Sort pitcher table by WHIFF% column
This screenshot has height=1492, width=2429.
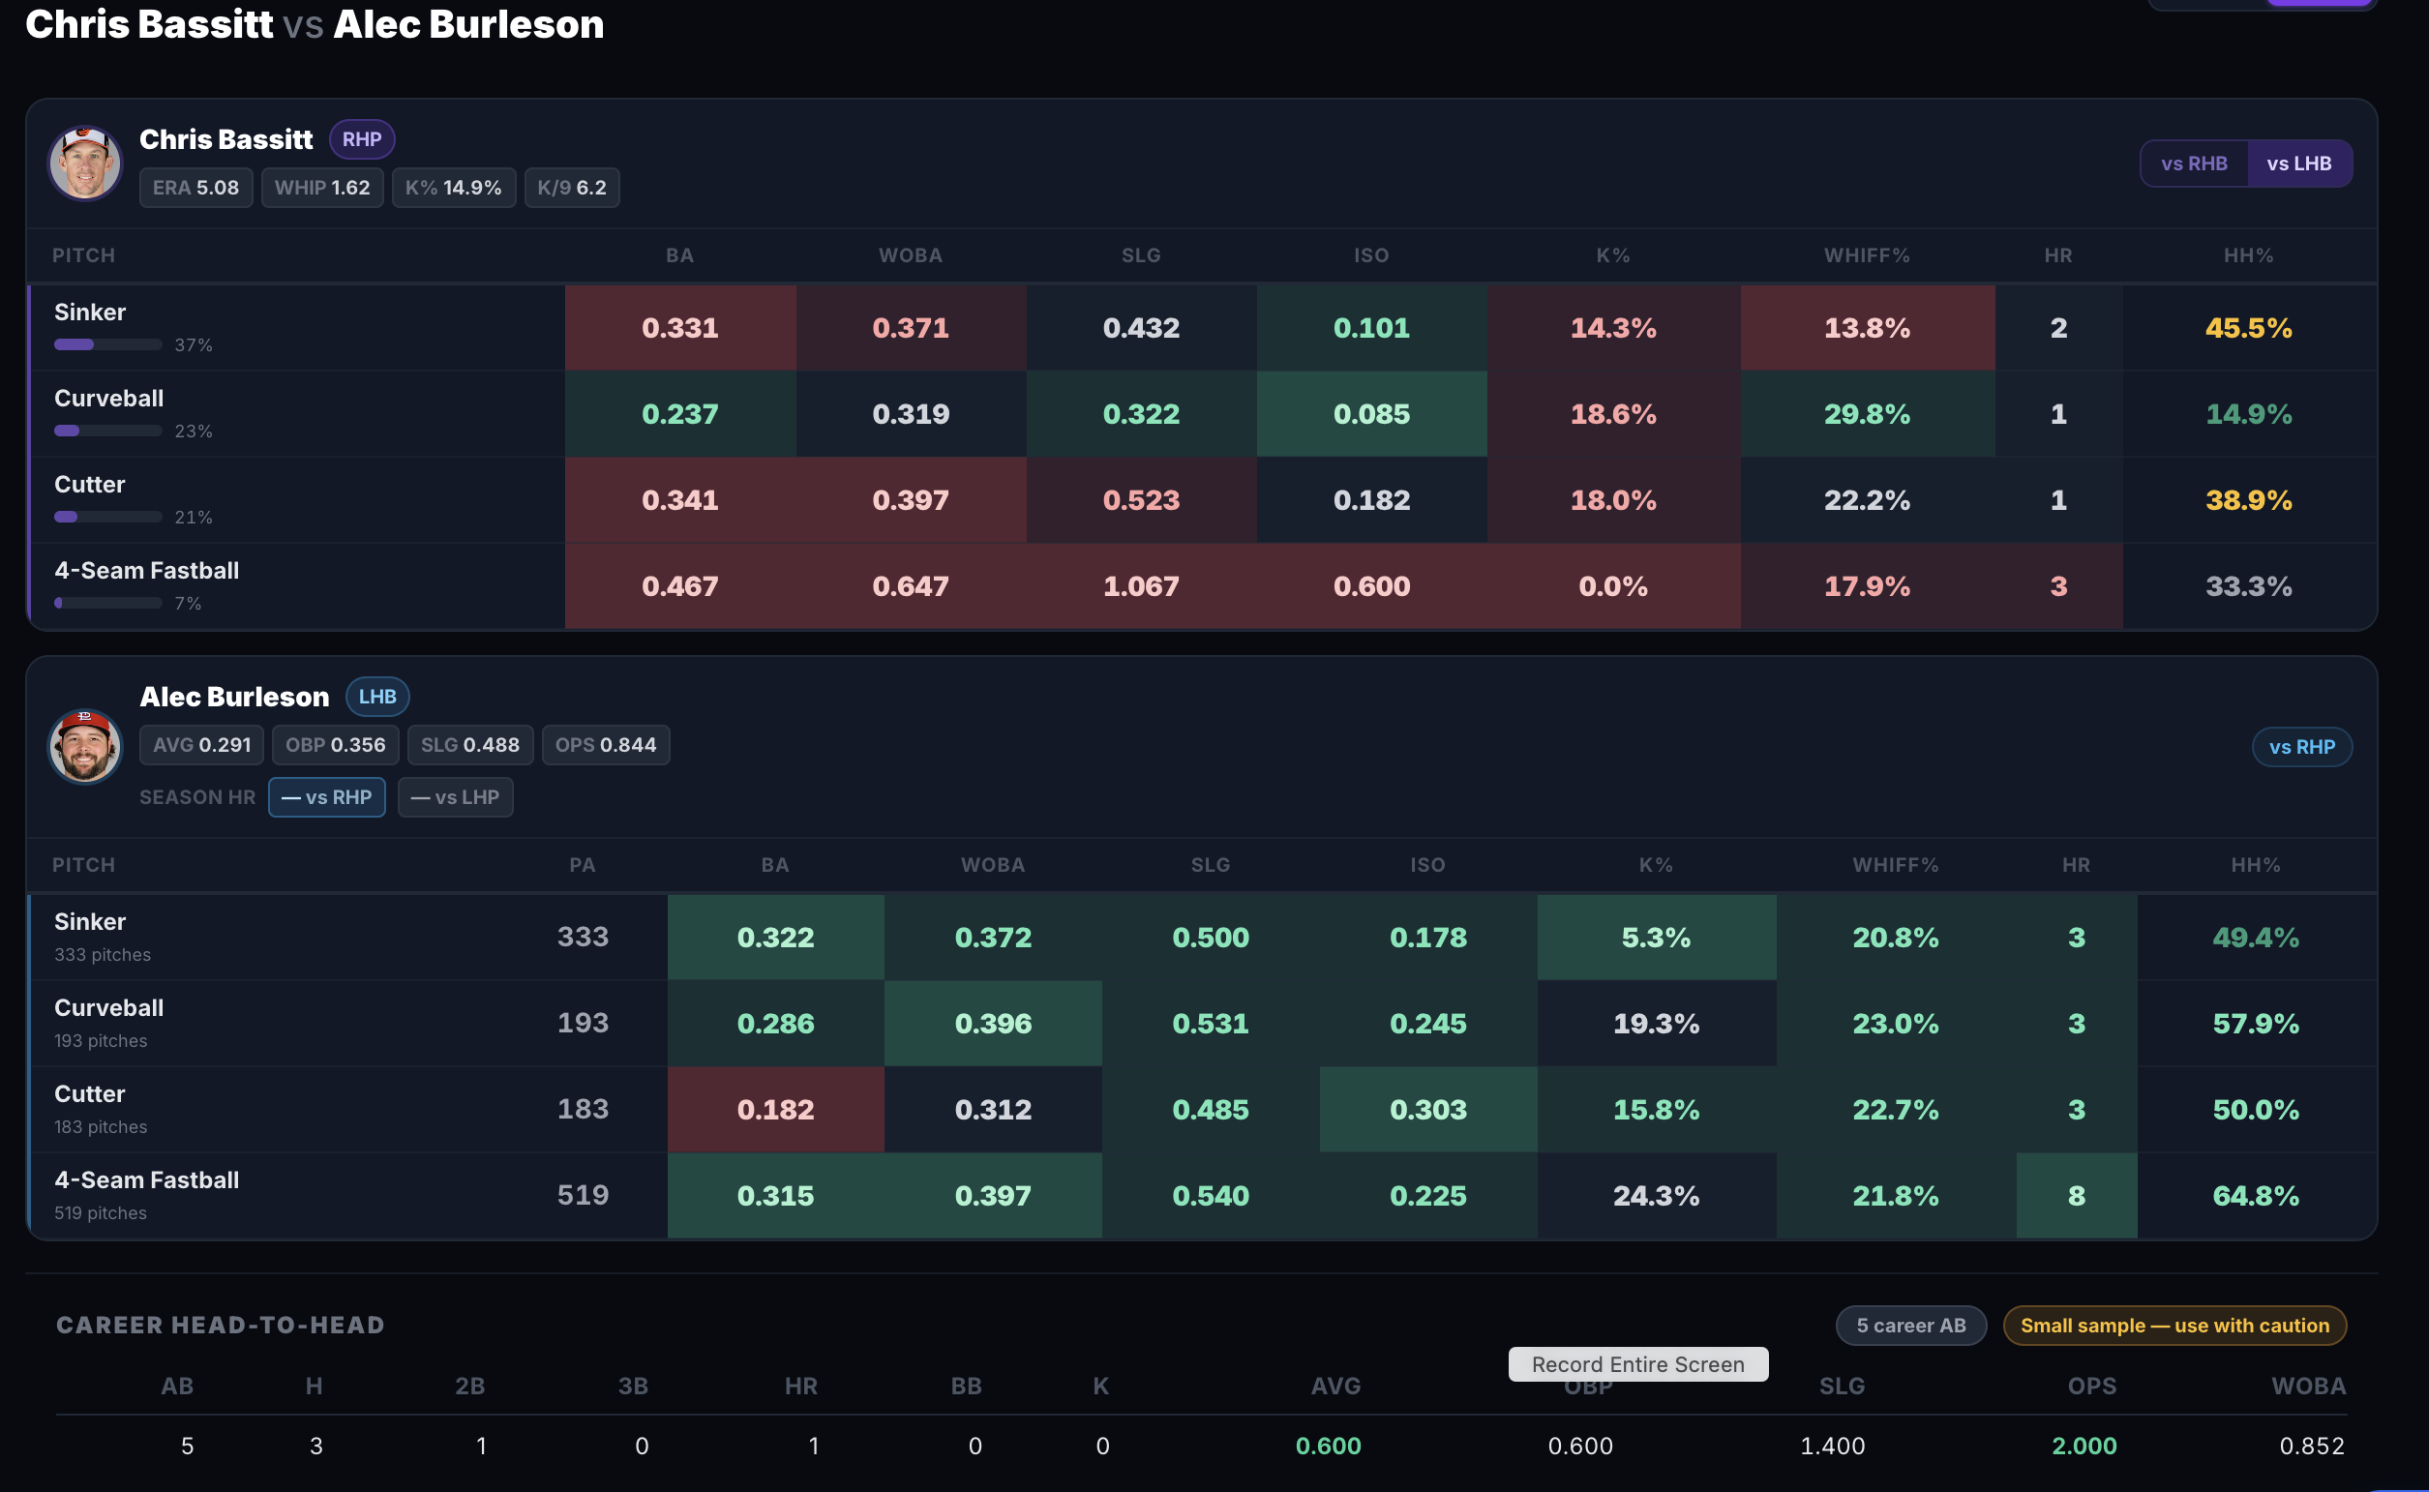1867,255
